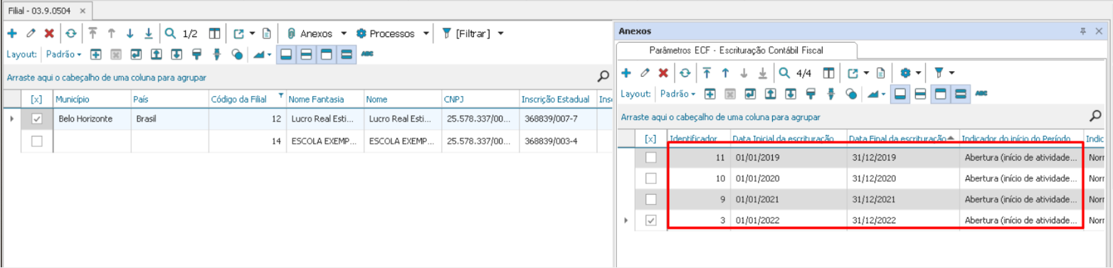
Task: Check the row with Identificador 11
Action: tap(650, 158)
